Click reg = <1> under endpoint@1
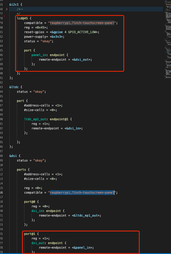This screenshot has height=254, width=171. (41, 124)
